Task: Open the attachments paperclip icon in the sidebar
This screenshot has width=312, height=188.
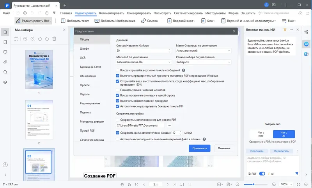Action: pos(5,62)
